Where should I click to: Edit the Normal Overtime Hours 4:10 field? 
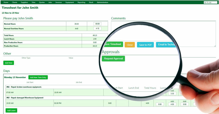[97, 29]
